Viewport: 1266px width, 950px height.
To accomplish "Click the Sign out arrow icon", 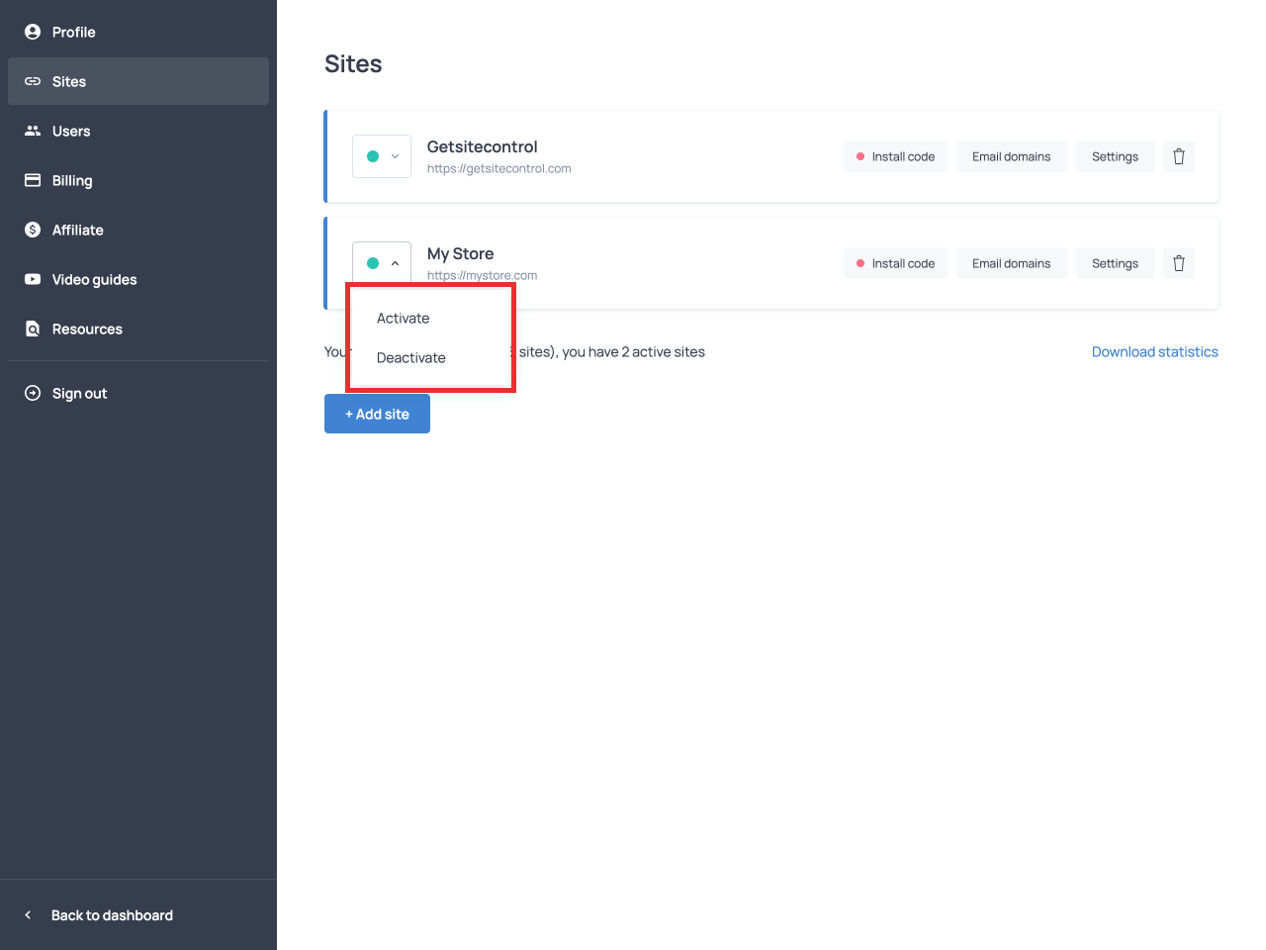I will coord(33,393).
